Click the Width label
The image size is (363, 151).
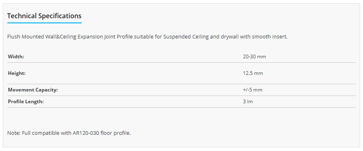coord(16,57)
